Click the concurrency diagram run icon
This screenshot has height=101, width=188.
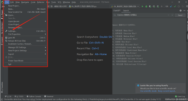click(158, 6)
